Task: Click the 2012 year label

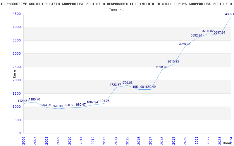Action: (x=93, y=141)
